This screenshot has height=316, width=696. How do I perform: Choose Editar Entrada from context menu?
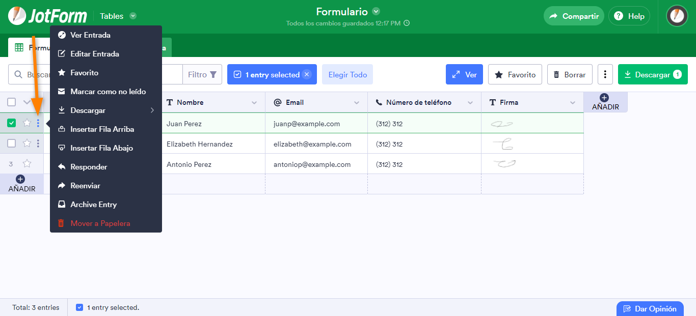coord(94,54)
